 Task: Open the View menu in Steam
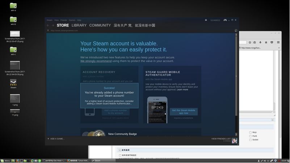56,20
